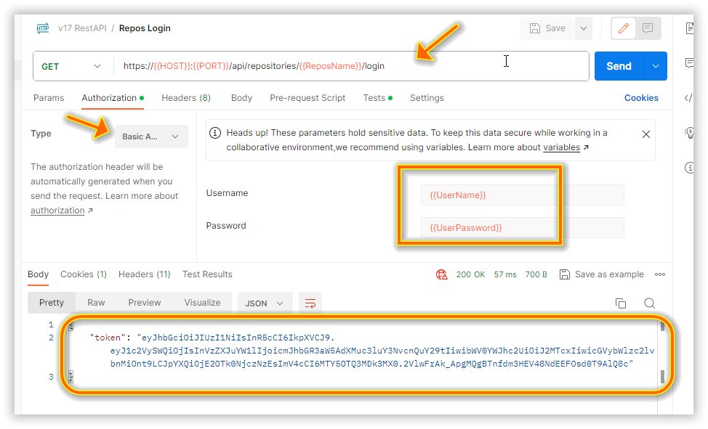Switch to the Headers (8) request tab
This screenshot has width=708, height=429.
point(185,98)
